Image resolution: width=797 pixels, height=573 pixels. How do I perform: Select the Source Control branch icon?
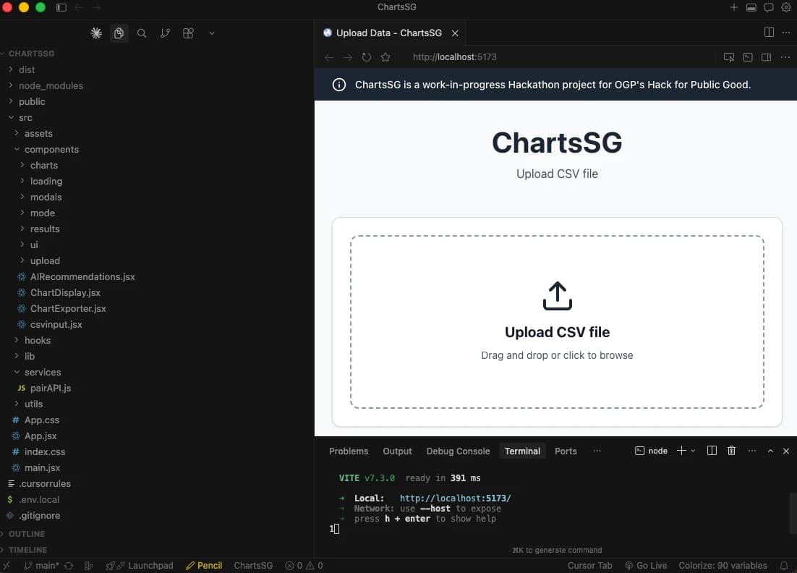165,33
